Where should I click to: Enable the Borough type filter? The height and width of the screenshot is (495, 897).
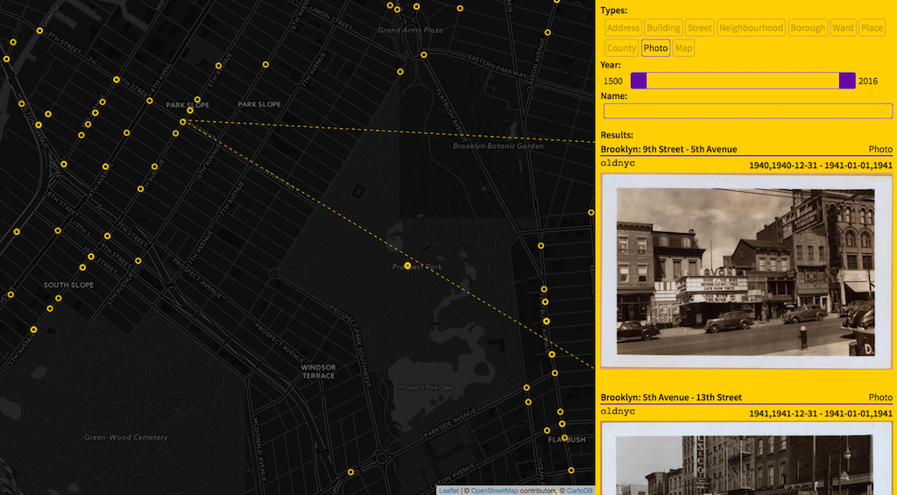tap(807, 28)
